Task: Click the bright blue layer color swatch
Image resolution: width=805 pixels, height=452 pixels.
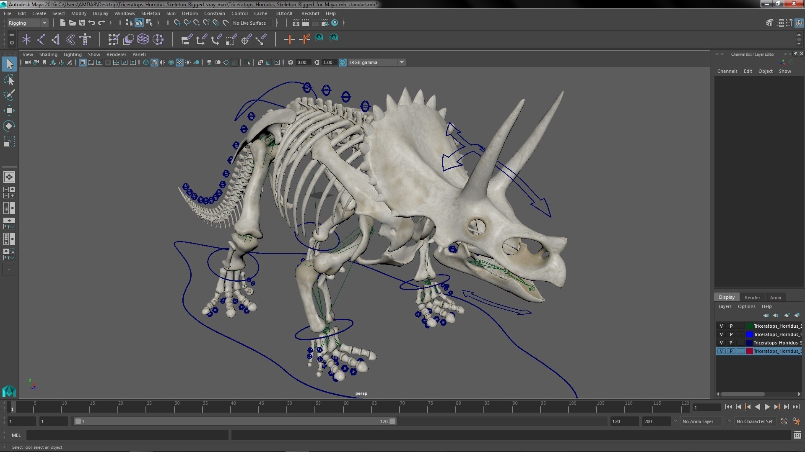Action: coord(749,334)
